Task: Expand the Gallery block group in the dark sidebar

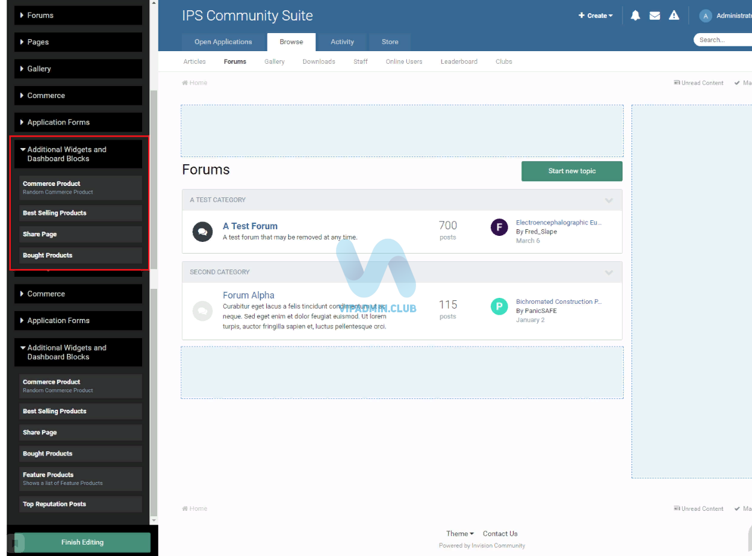Action: pyautogui.click(x=78, y=69)
